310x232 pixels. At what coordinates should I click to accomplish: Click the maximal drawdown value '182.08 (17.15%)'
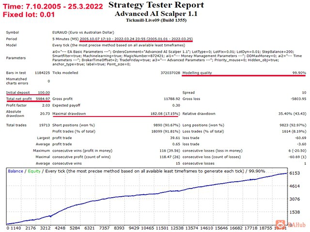point(165,114)
